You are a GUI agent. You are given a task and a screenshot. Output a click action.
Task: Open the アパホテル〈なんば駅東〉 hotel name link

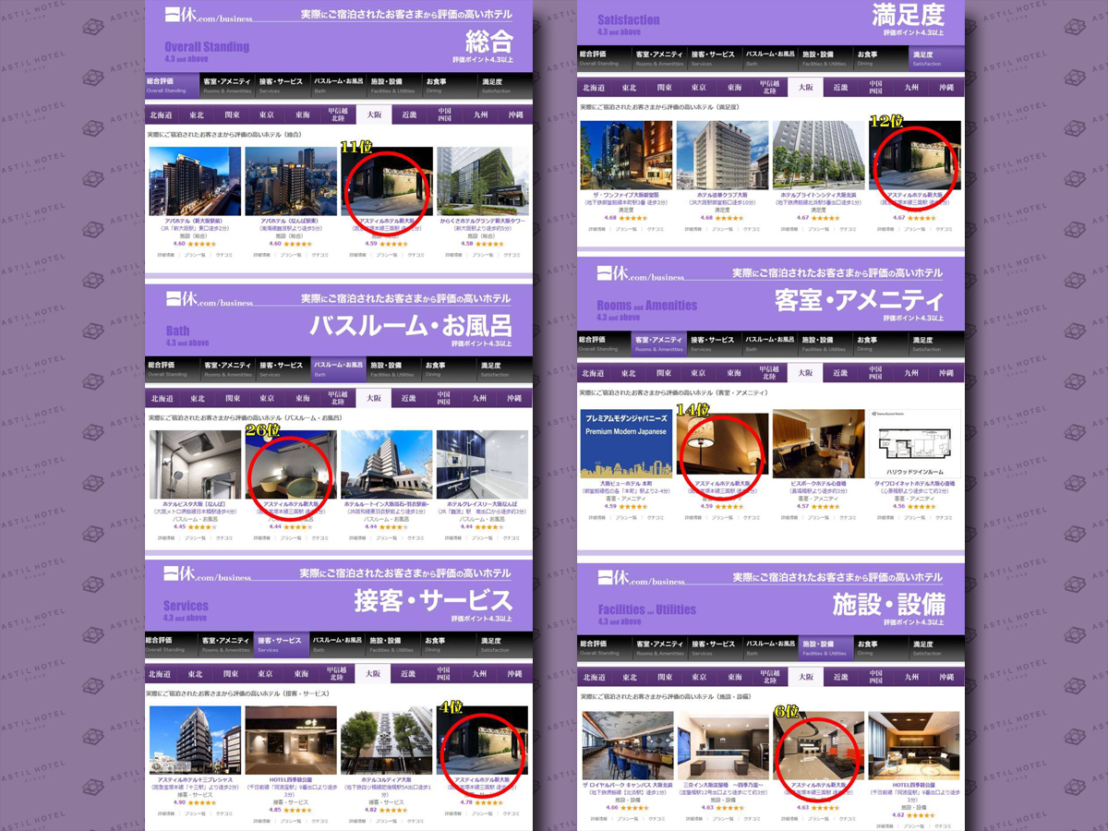pos(291,223)
